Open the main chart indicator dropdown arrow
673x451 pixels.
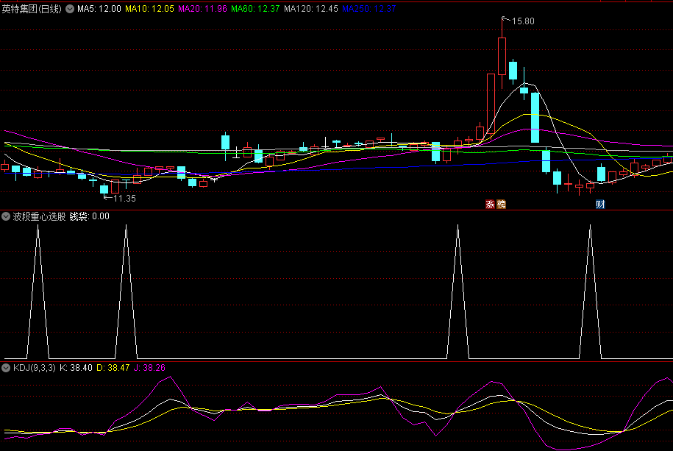70,9
